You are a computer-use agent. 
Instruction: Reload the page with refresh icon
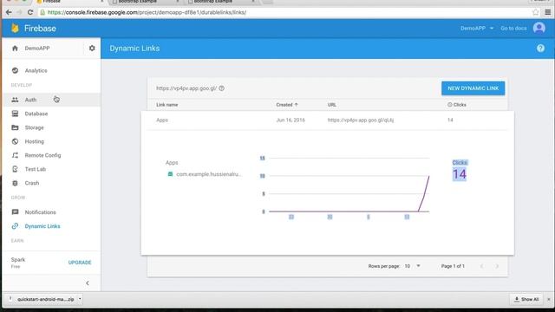[x=30, y=12]
